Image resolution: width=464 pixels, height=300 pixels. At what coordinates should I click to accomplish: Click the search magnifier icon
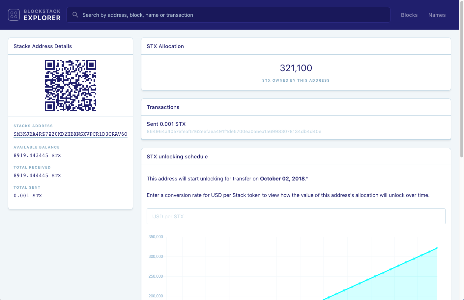click(x=75, y=15)
